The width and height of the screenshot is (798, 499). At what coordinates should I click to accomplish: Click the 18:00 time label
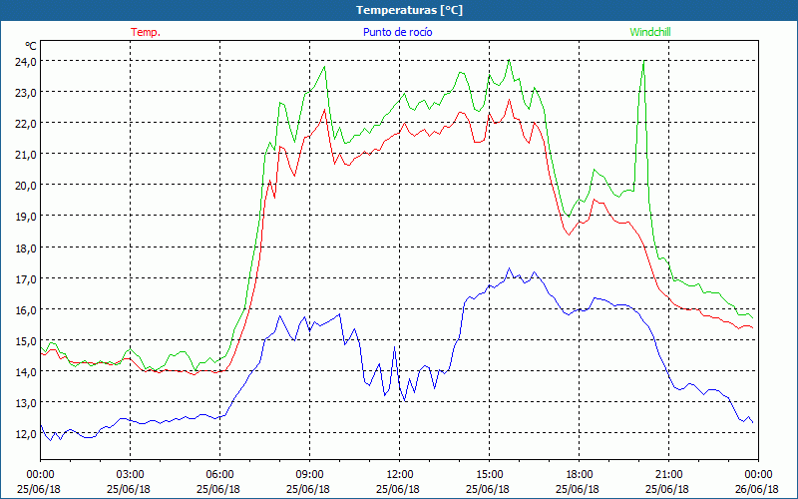(580, 475)
